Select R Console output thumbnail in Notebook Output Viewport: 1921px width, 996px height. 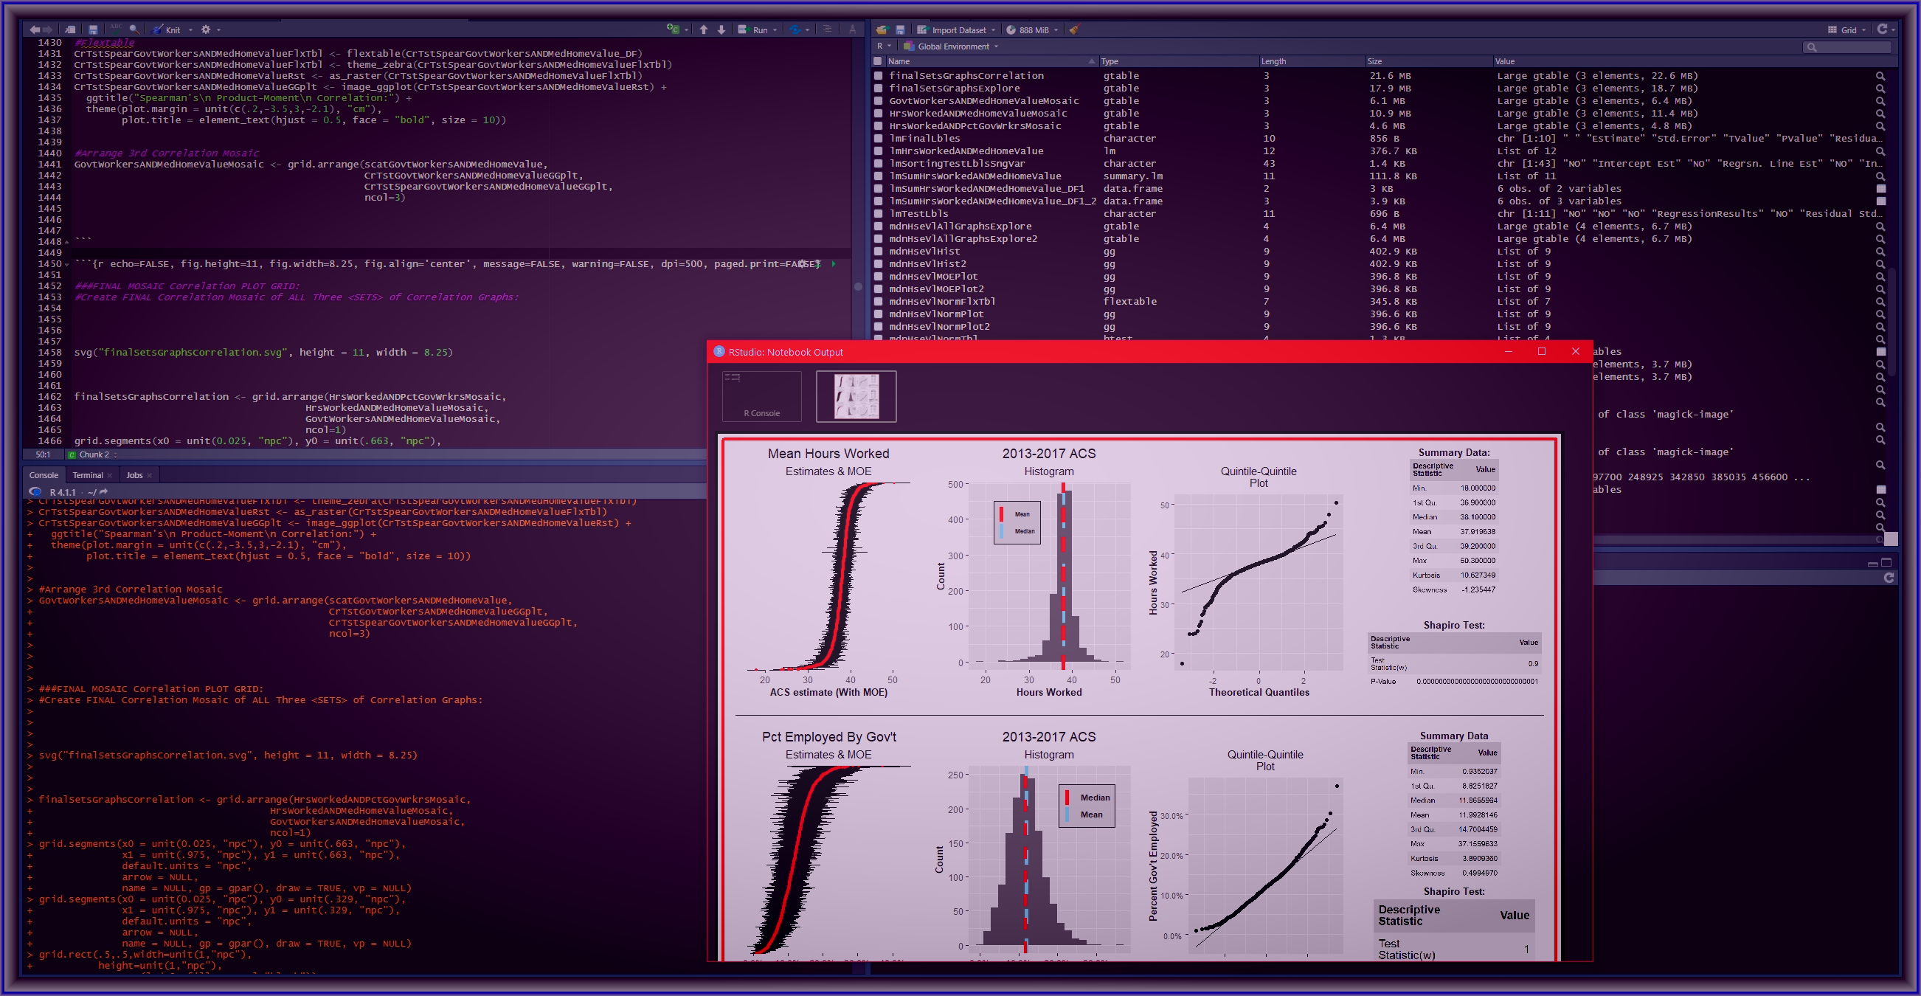pos(761,396)
